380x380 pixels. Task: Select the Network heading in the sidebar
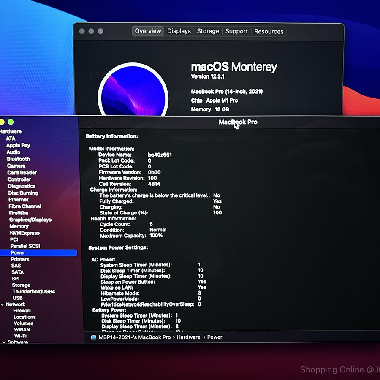pyautogui.click(x=16, y=304)
